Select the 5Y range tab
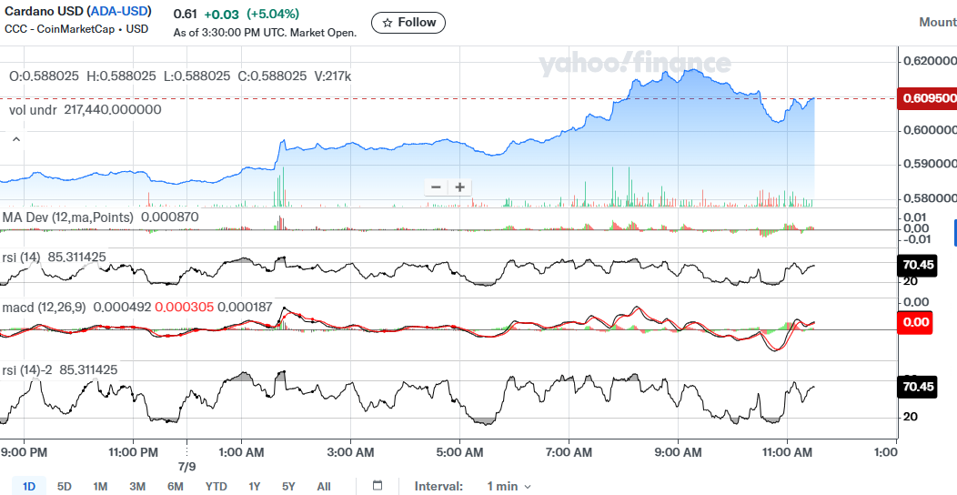The width and height of the screenshot is (957, 495). pos(288,487)
